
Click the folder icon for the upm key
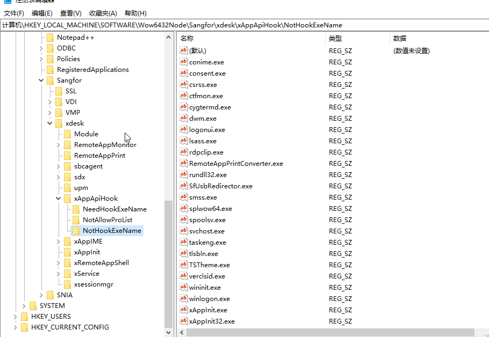67,187
